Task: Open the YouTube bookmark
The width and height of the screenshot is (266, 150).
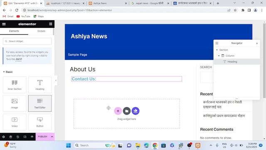Action: click(23, 16)
